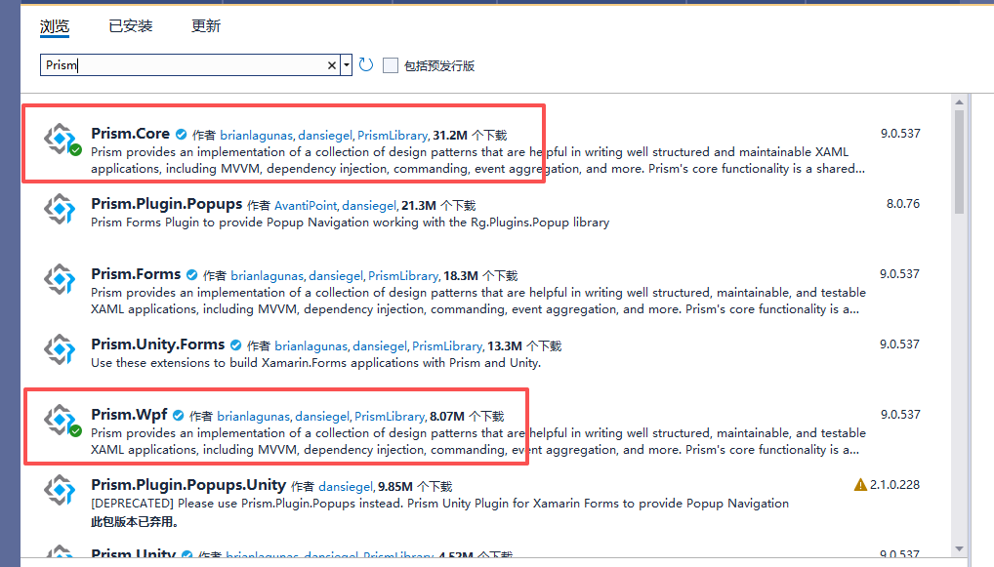Click author PrismLibrary on Prism.Core

click(393, 136)
